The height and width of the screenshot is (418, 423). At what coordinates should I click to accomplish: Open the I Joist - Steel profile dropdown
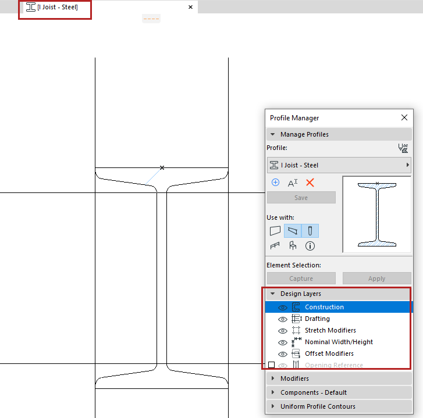339,165
